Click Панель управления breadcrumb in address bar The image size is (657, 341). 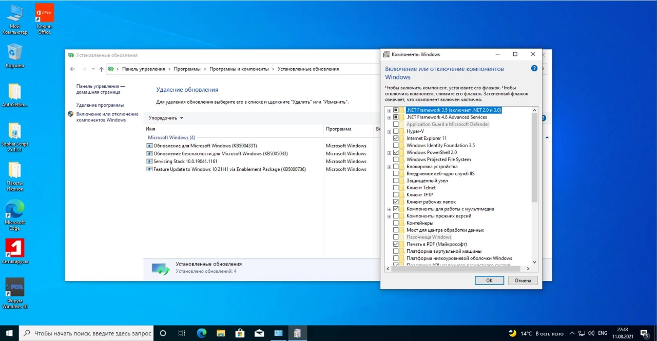click(144, 69)
